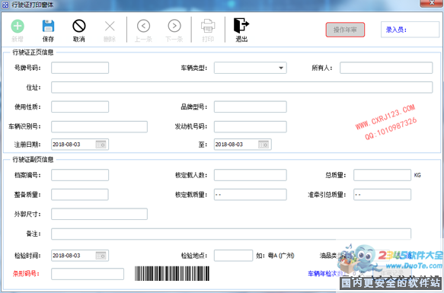Viewport: 444px width, 293px height.
Task: Click the 车辆识别号 input field
Action: tap(99, 126)
